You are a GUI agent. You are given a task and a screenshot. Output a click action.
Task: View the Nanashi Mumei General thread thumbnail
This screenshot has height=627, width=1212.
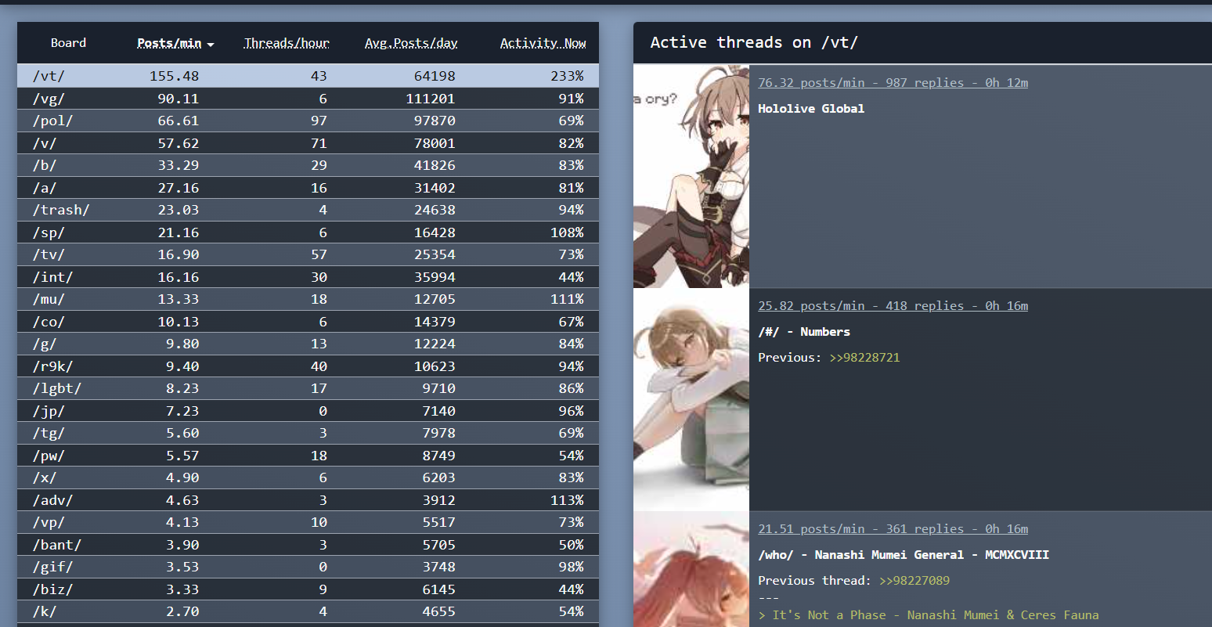point(691,569)
